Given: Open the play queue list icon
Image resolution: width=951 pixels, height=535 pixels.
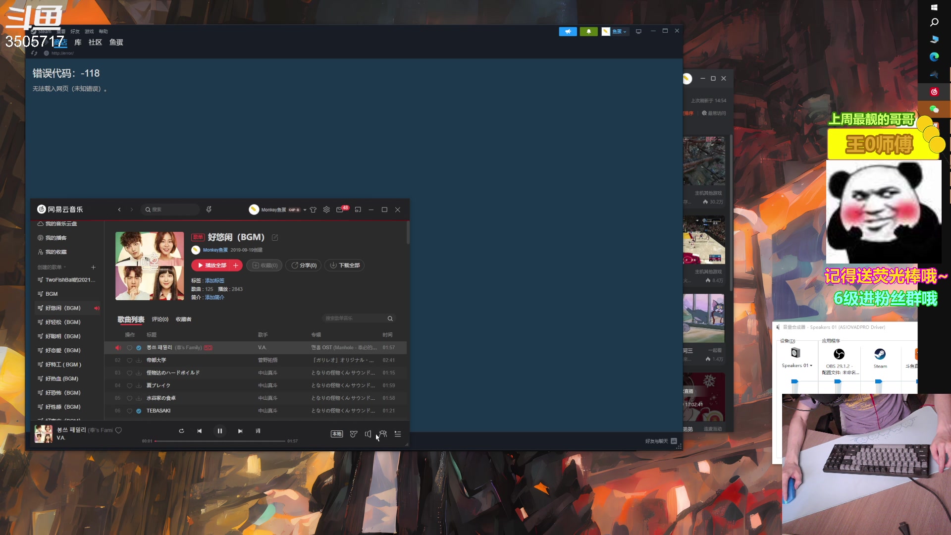Looking at the screenshot, I should 398,434.
